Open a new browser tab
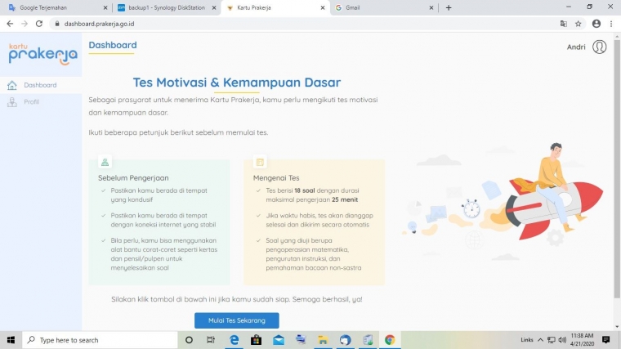This screenshot has width=621, height=349. (449, 7)
